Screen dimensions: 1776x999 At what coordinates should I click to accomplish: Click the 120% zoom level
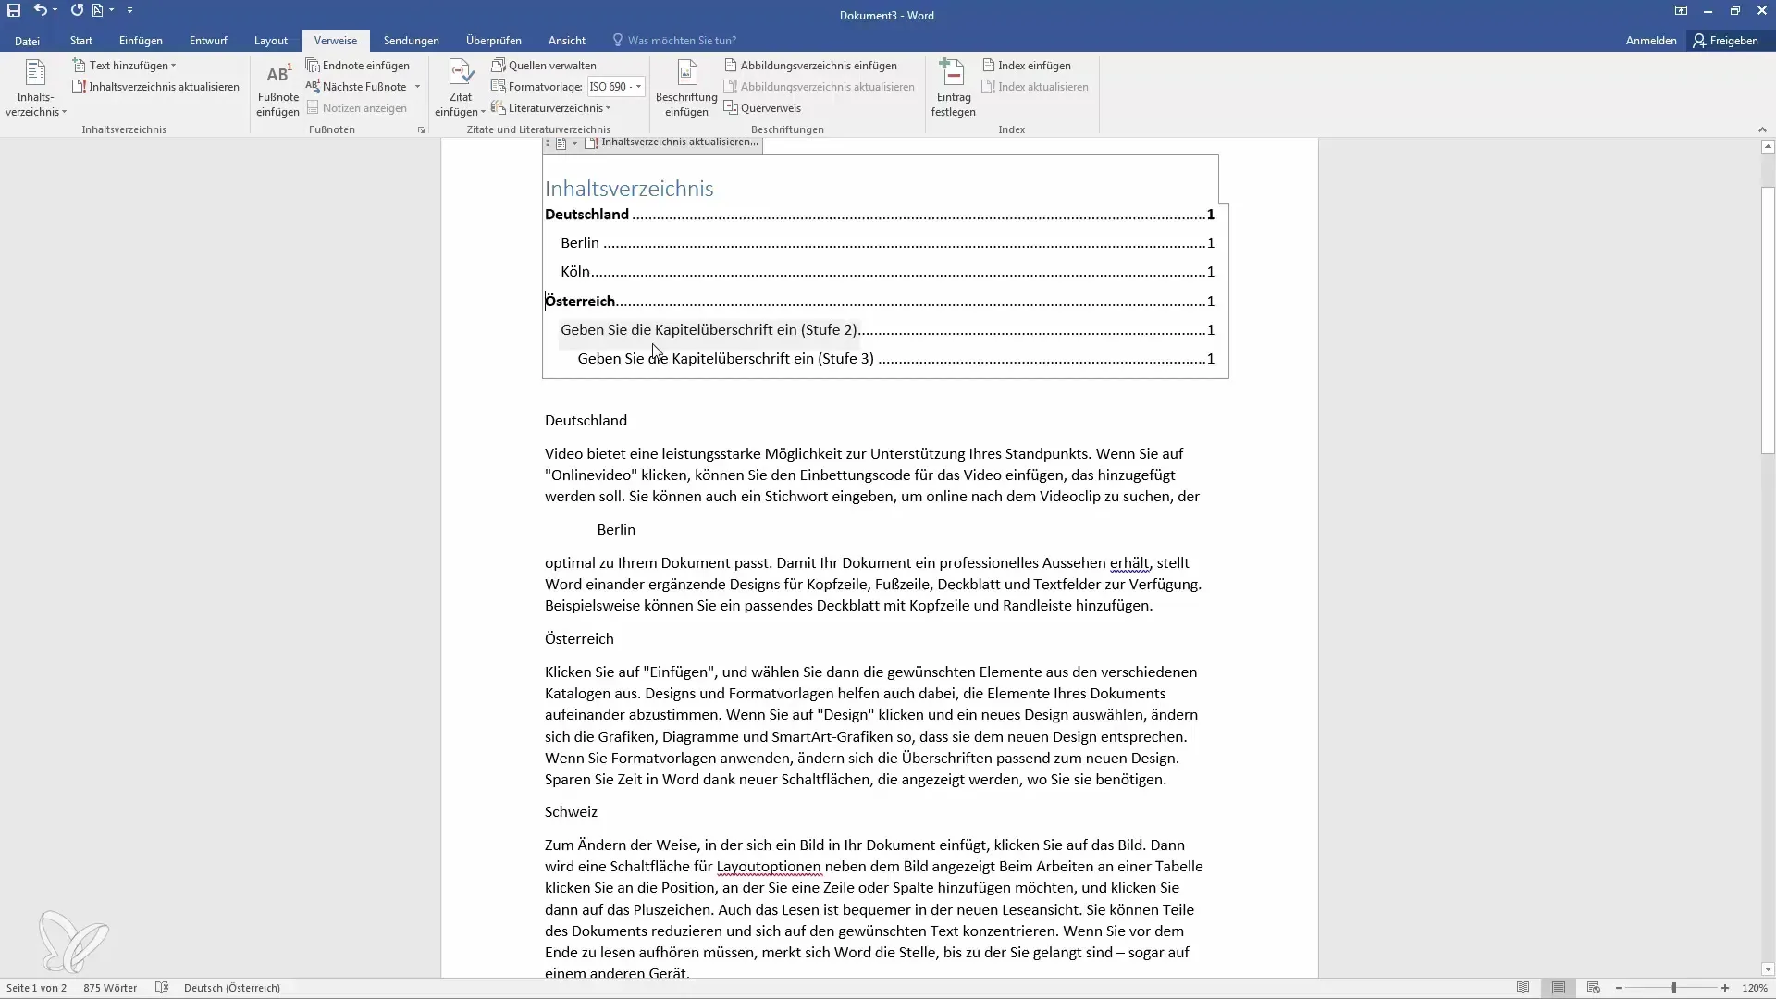click(x=1755, y=988)
